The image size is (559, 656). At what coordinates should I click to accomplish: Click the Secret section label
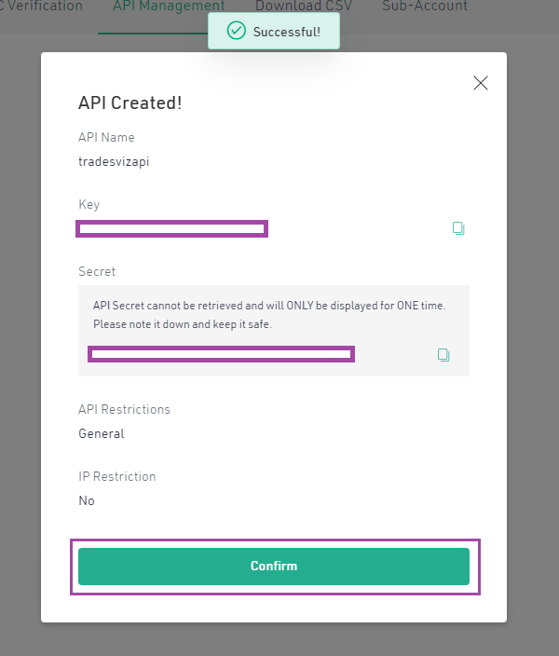[97, 271]
